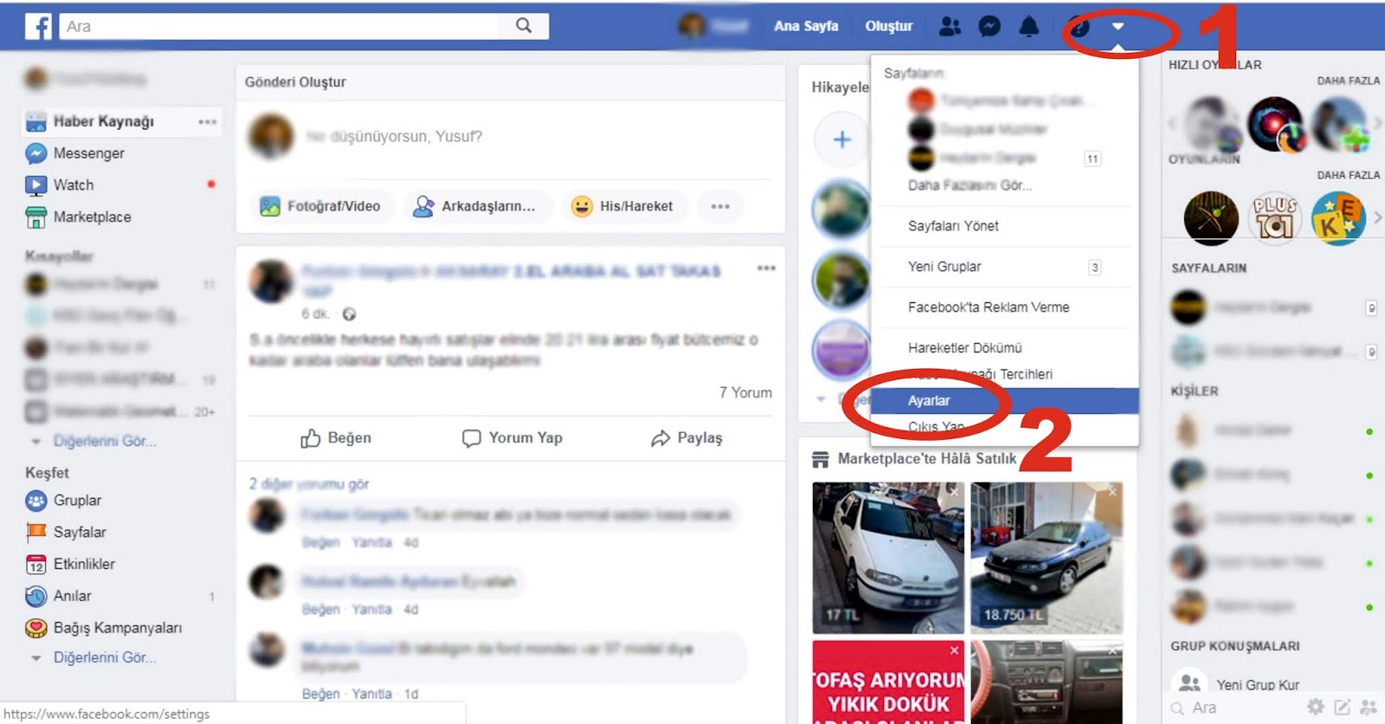The width and height of the screenshot is (1385, 724).
Task: Click Paylaş on the post
Action: click(686, 438)
